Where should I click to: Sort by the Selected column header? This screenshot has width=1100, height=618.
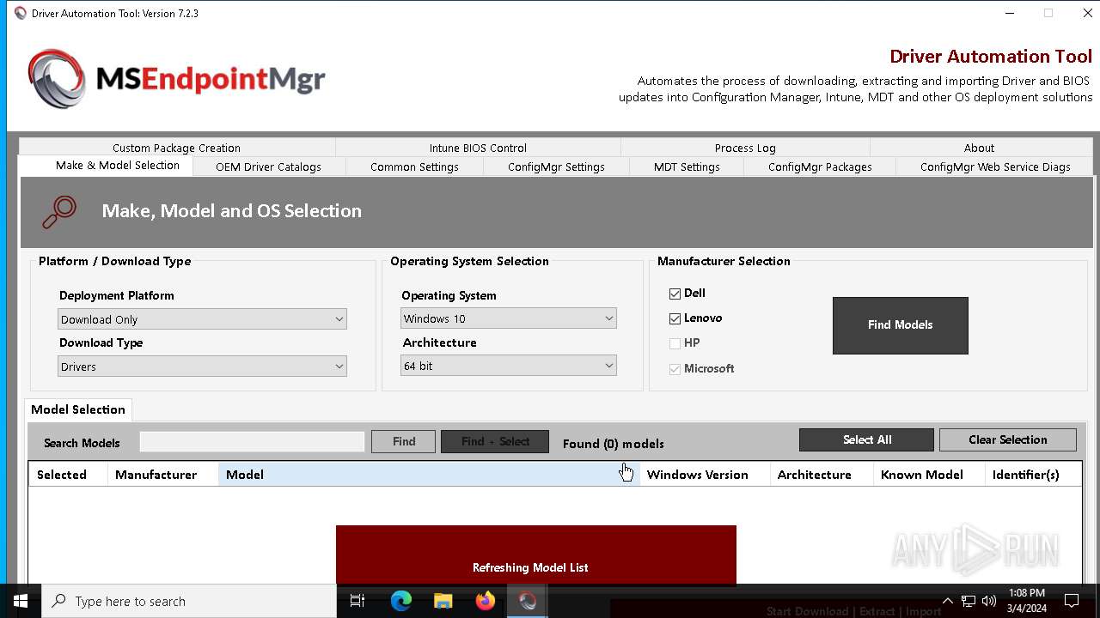click(x=68, y=475)
